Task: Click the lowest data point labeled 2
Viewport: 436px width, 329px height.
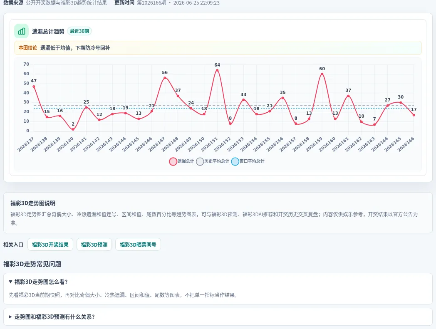Action: tap(73, 129)
